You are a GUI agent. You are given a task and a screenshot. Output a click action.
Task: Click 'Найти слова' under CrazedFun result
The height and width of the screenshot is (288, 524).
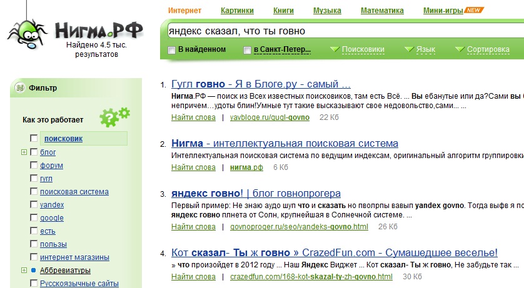pos(193,277)
